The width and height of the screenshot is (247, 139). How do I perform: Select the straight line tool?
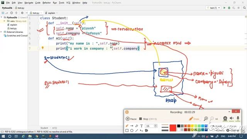(137, 131)
